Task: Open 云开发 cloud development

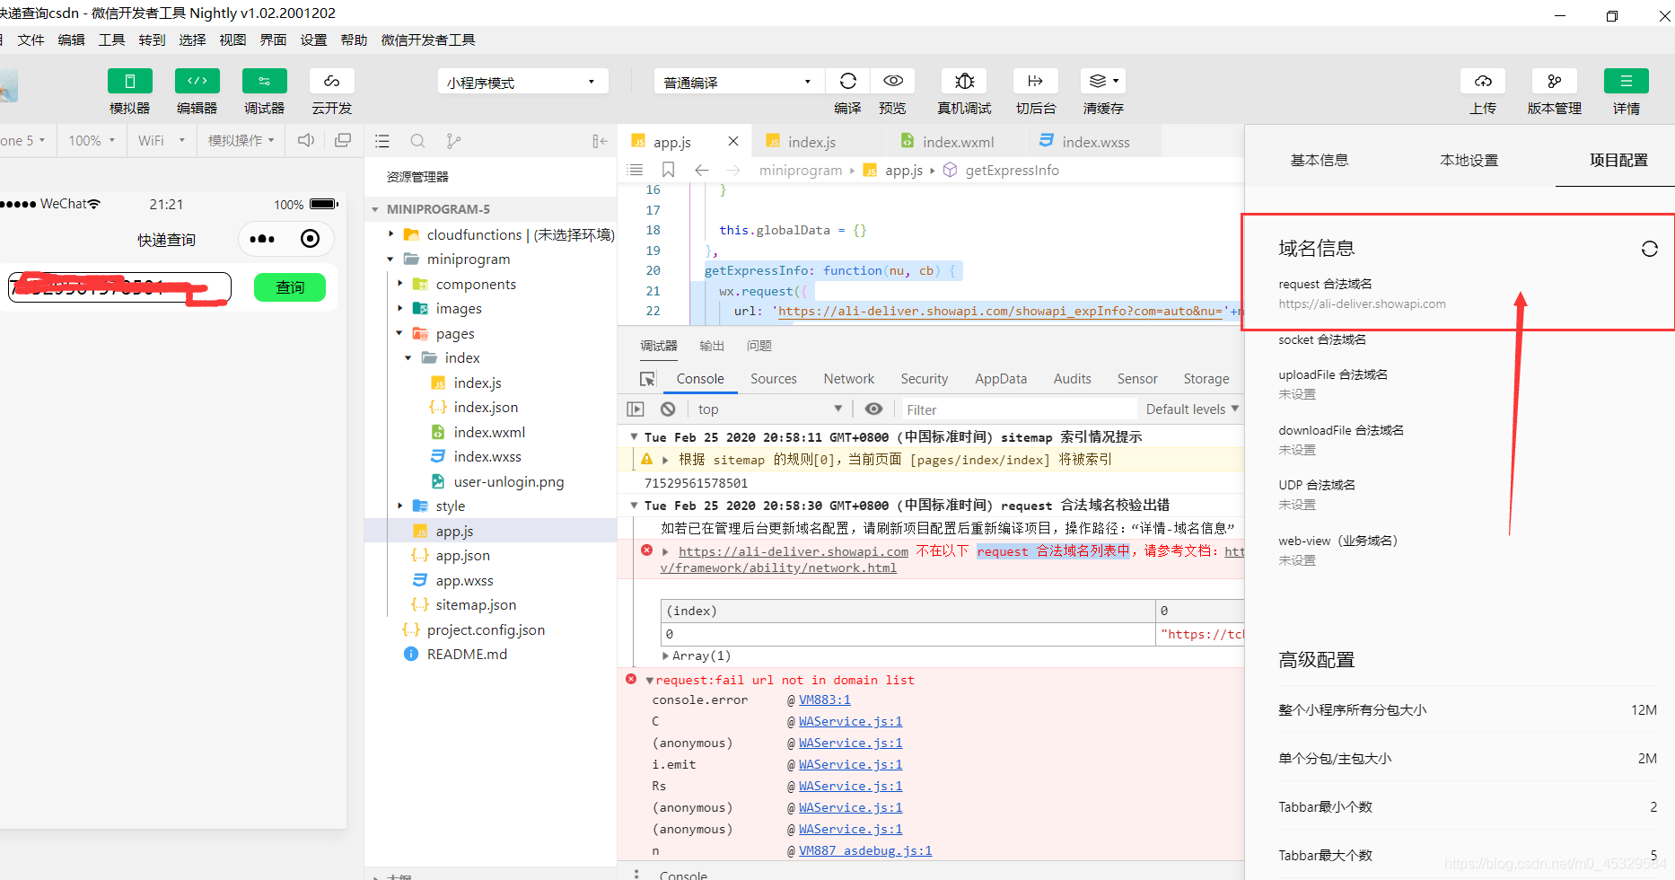Action: 332,82
